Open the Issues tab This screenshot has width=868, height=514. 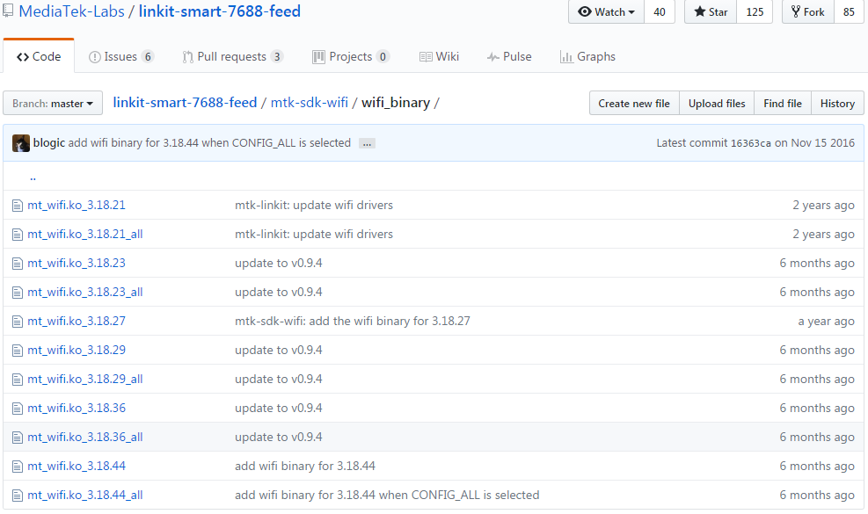[121, 56]
